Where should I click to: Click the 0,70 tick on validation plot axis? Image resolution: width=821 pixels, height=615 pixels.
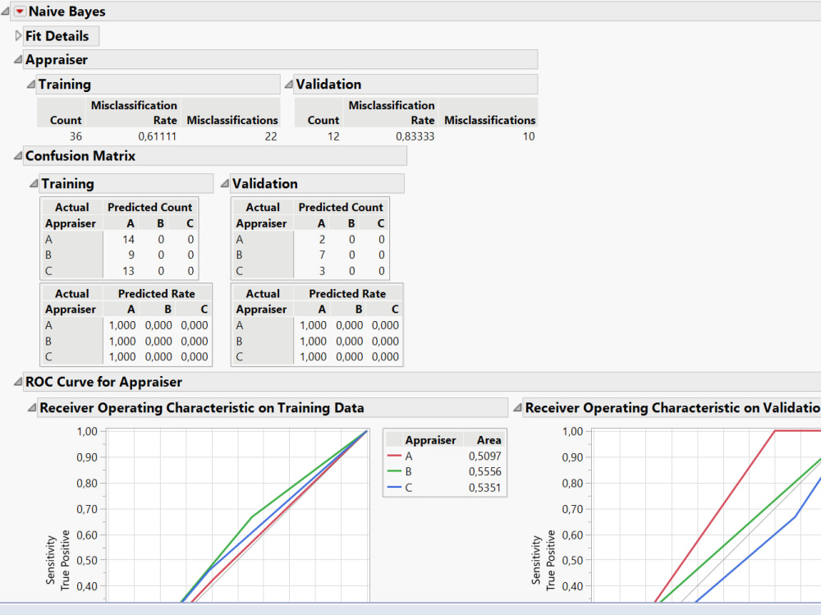(x=572, y=508)
